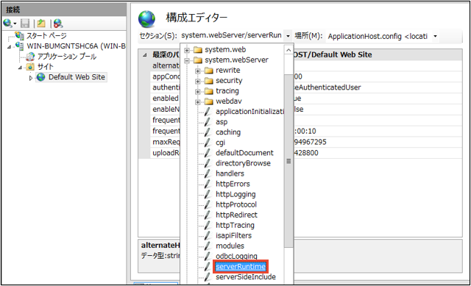Select the maxReq property row

pos(166,142)
